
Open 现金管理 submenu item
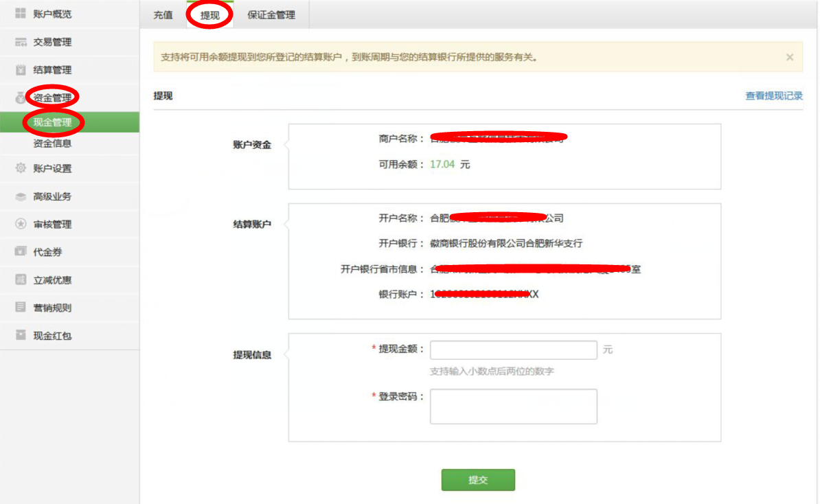(52, 123)
